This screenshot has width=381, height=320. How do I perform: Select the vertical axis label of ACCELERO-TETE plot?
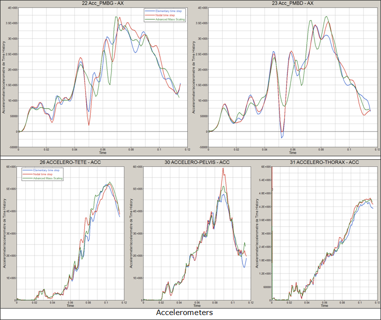click(4, 233)
